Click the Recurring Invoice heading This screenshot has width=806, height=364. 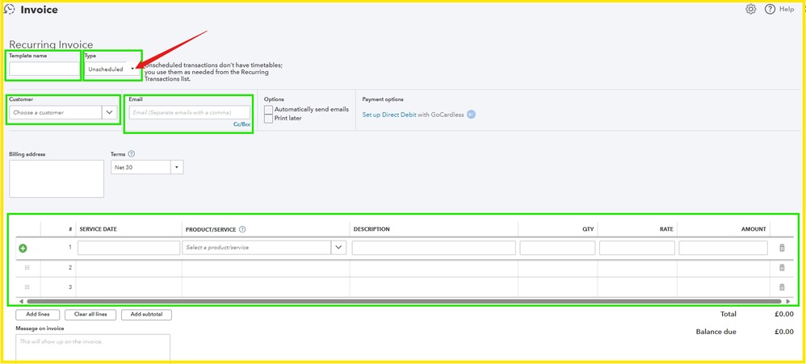pos(52,44)
